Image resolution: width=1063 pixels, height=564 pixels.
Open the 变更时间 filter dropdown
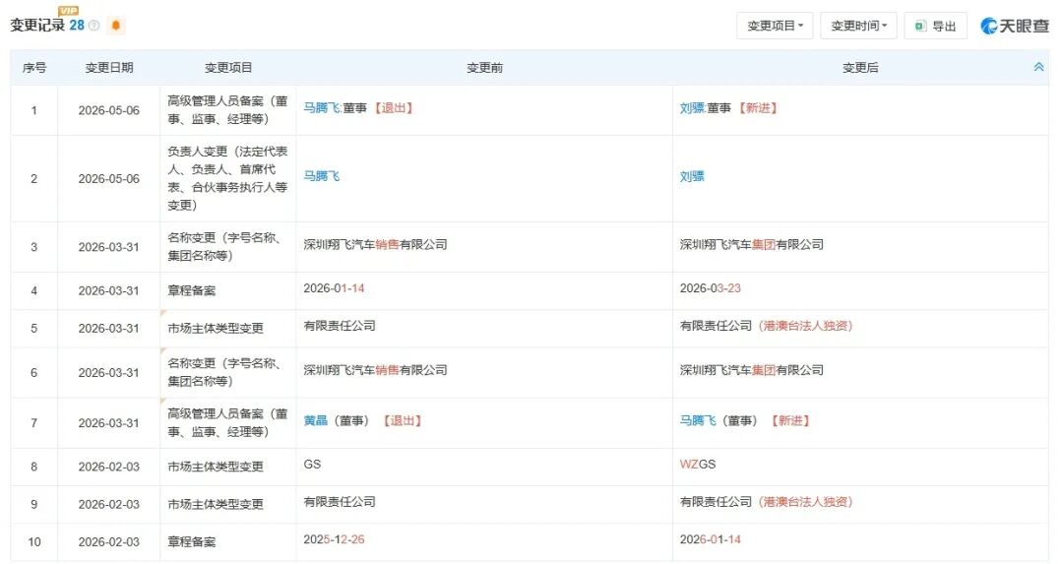click(x=858, y=26)
